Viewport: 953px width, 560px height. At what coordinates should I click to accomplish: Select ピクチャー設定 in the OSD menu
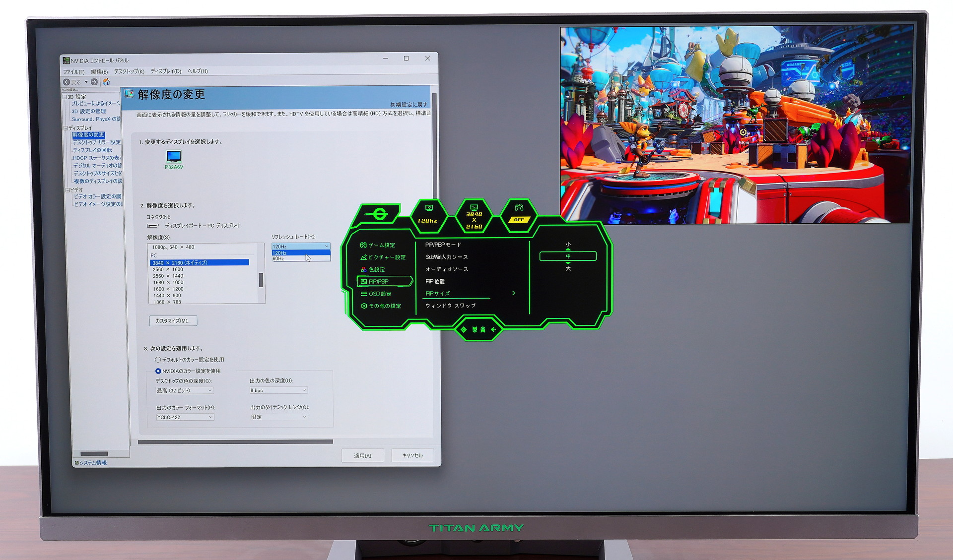coord(383,257)
